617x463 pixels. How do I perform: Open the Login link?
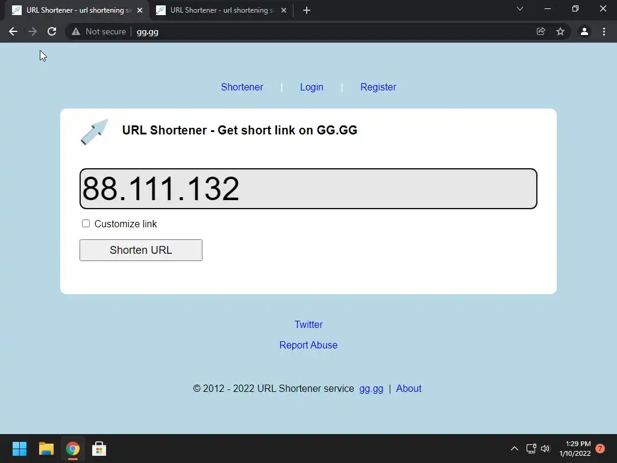[x=312, y=87]
